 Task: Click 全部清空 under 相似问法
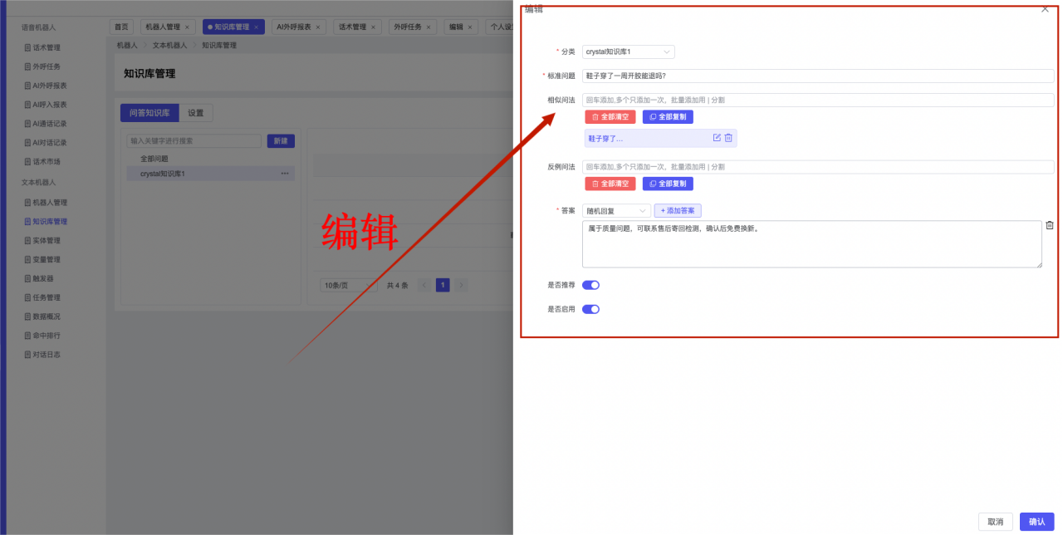point(610,117)
